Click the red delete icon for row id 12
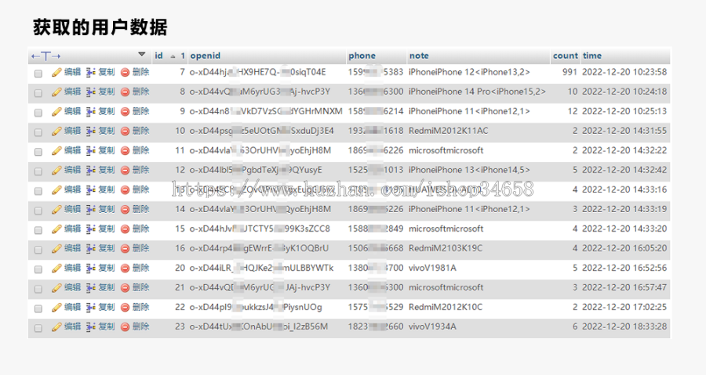Screen dimensions: 706x375 126,170
